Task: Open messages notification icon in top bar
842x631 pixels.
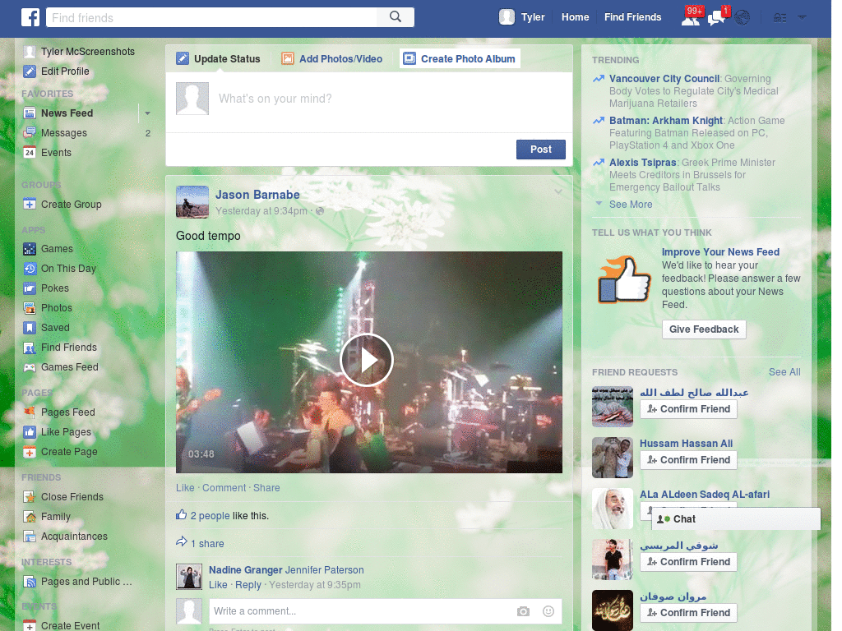Action: (716, 18)
